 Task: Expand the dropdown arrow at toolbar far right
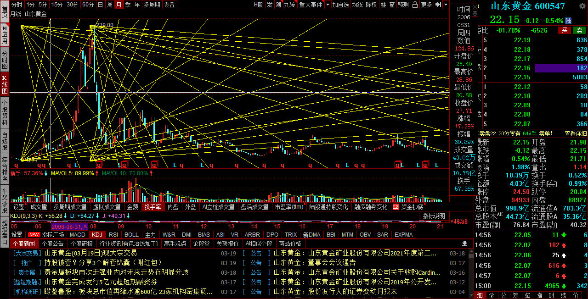(446, 5)
